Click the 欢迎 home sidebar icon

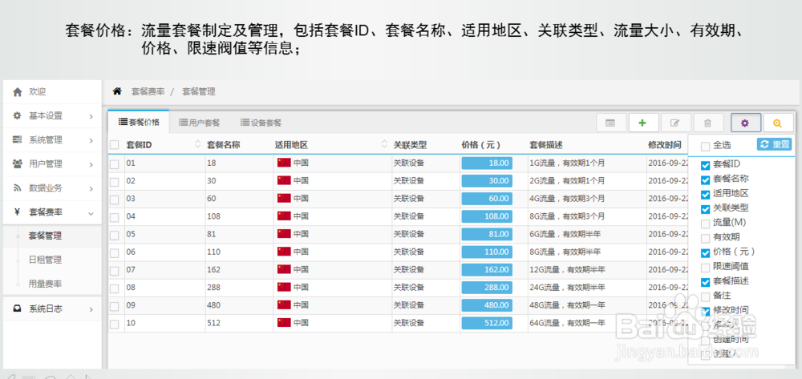[18, 92]
